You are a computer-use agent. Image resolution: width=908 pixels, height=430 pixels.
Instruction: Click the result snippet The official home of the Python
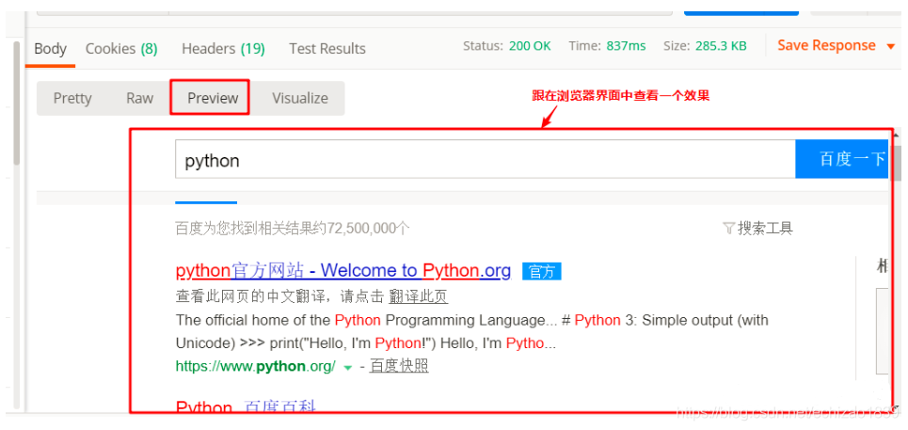coord(472,331)
